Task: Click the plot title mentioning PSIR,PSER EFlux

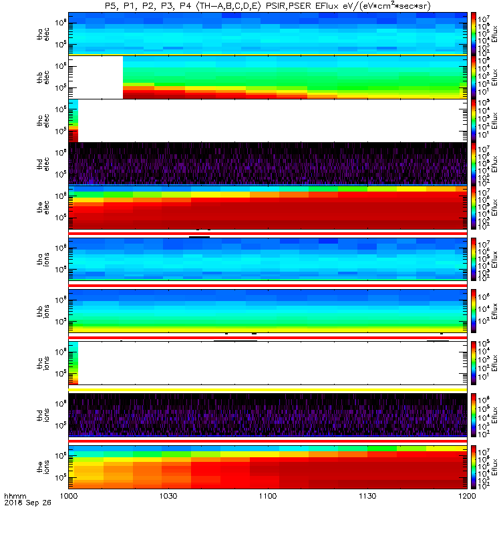Action: pyautogui.click(x=268, y=6)
